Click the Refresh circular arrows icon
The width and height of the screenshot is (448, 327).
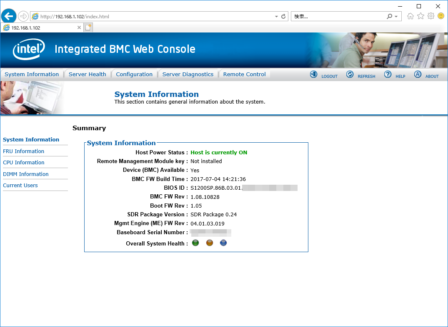point(350,74)
